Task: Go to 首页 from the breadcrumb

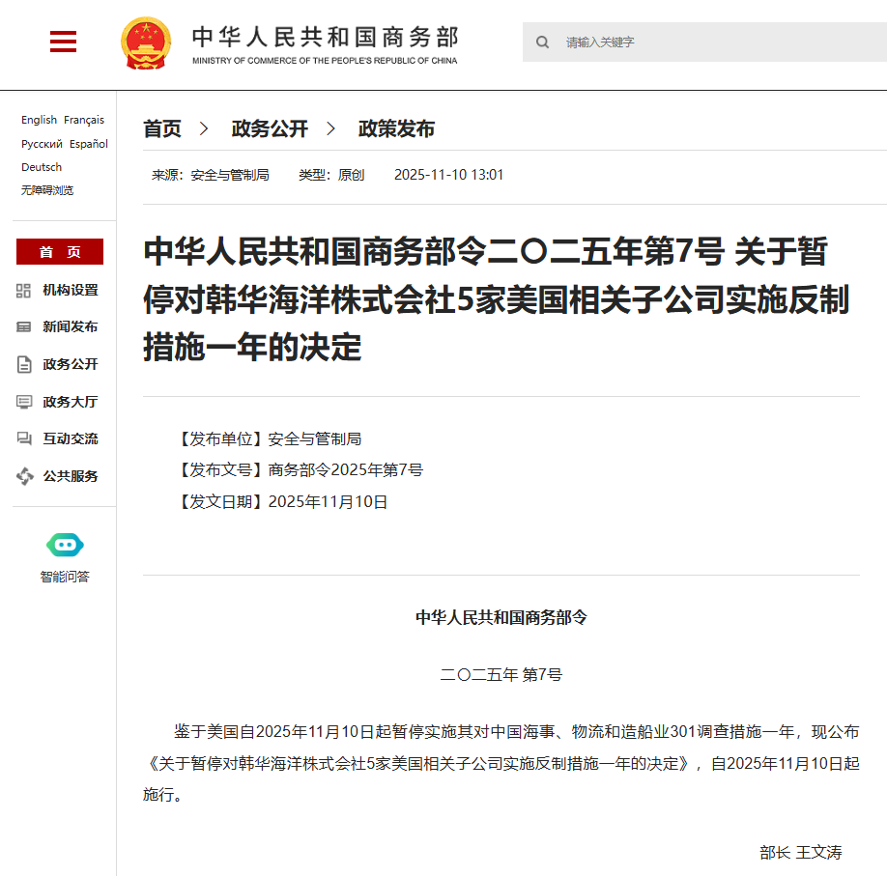Action: tap(160, 128)
